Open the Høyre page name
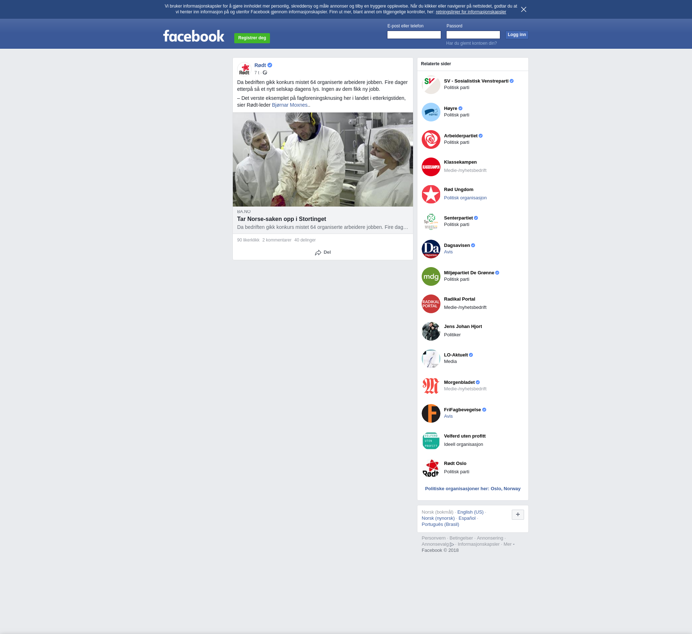 coord(451,108)
